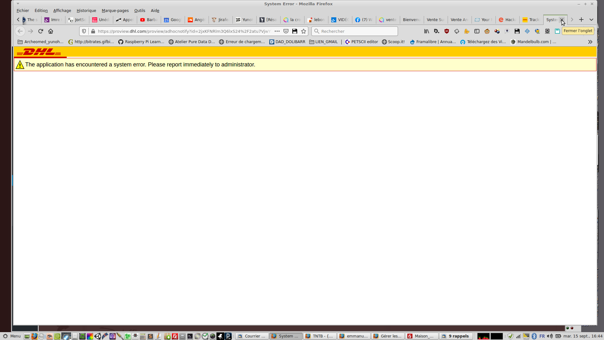
Task: Open the Library icon in toolbar
Action: click(427, 31)
